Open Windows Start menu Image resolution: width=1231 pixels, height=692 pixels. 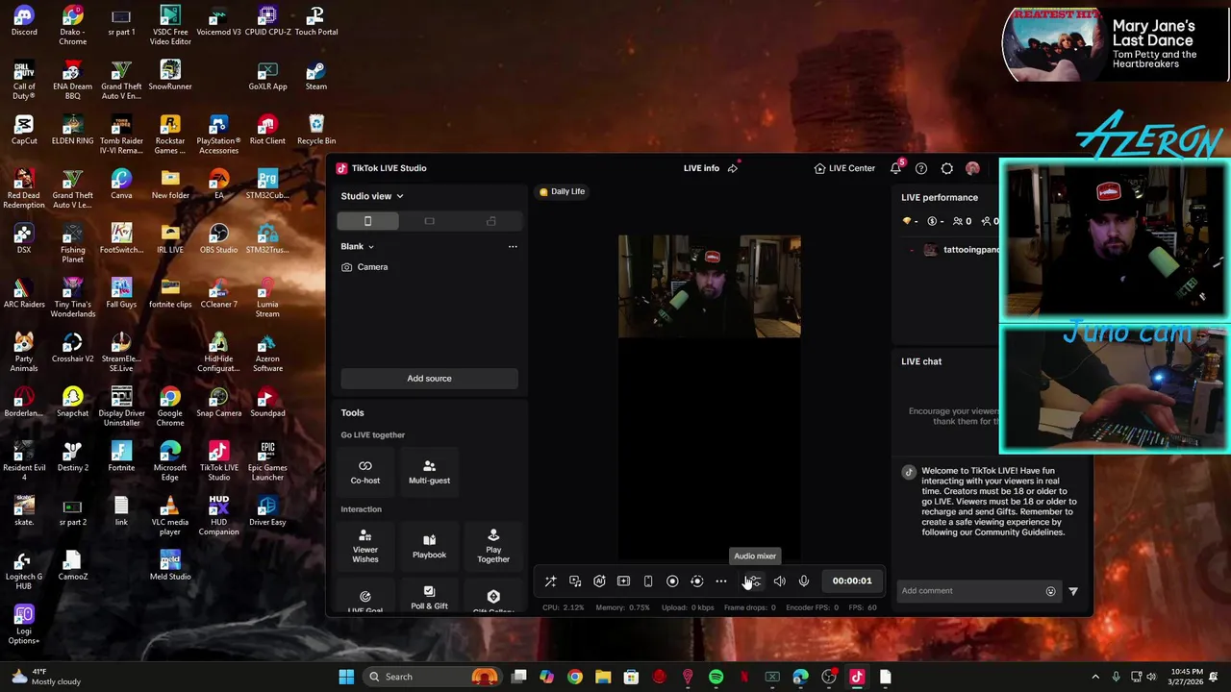(x=346, y=677)
